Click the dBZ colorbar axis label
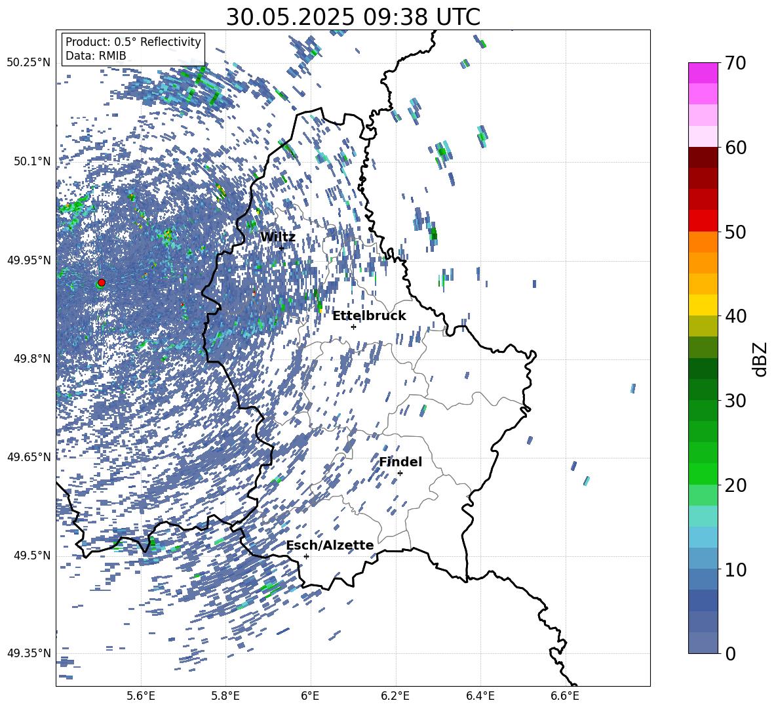 tap(761, 359)
